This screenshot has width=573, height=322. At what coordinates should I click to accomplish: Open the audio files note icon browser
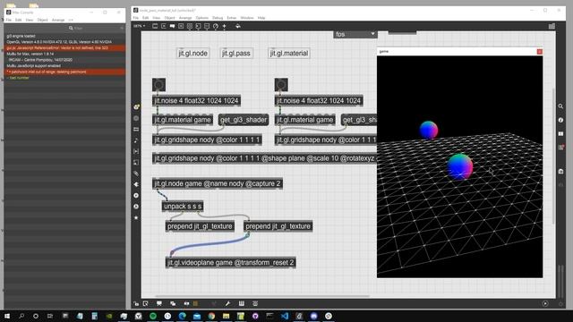tap(136, 140)
